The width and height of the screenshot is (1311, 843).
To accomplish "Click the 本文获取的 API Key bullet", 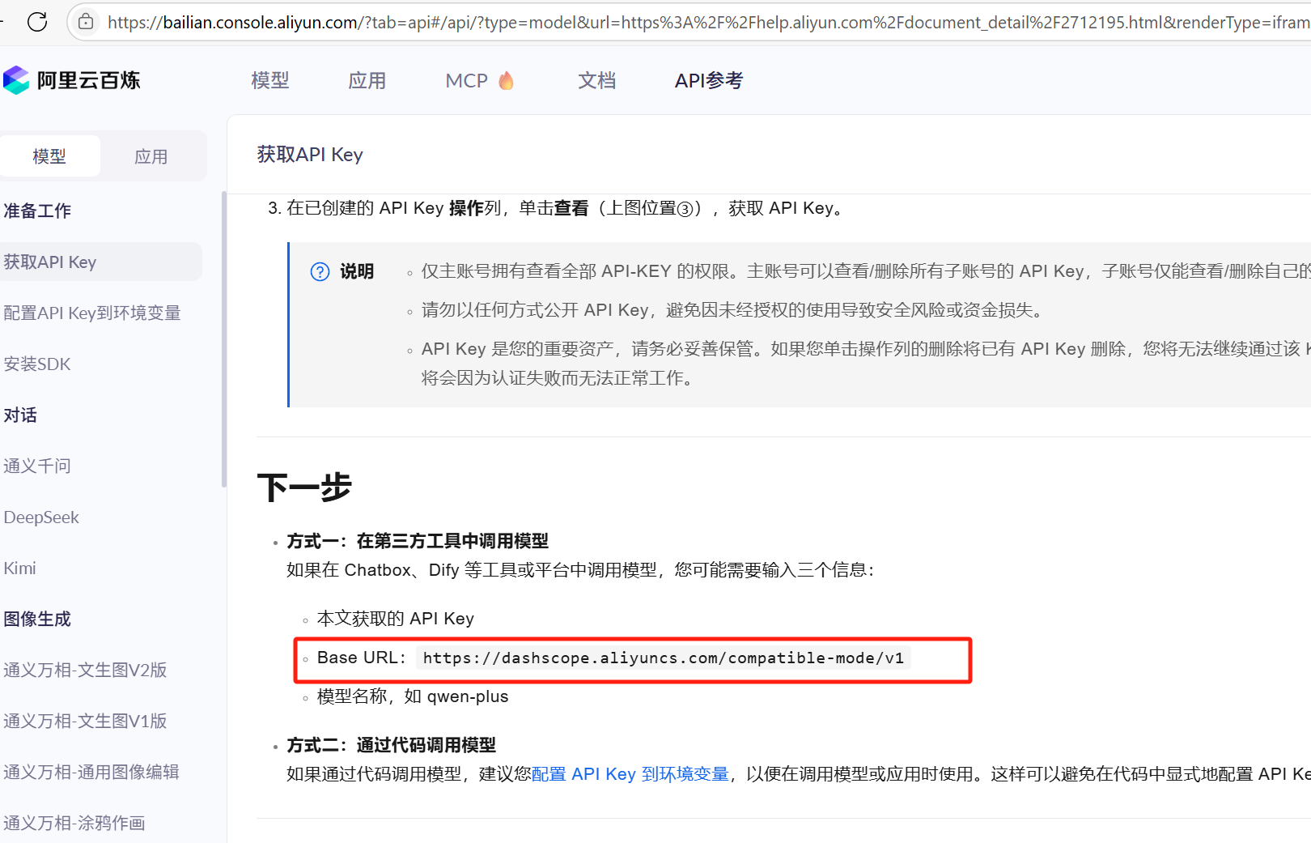I will [x=396, y=619].
